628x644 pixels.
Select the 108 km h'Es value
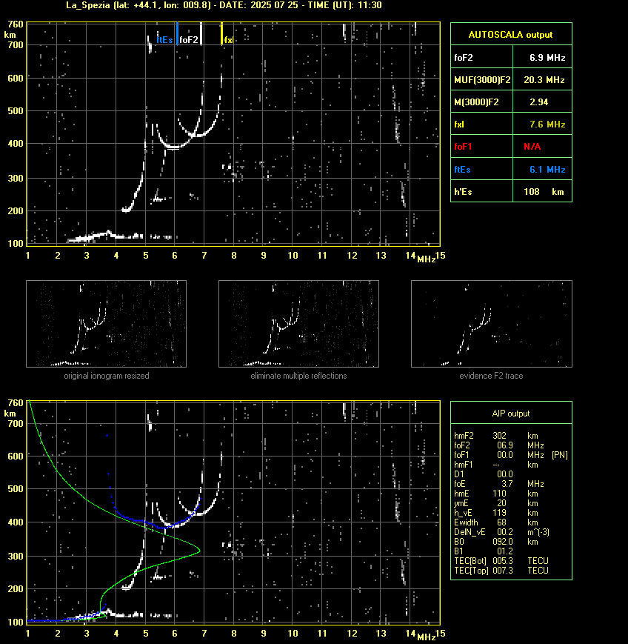[x=542, y=191]
